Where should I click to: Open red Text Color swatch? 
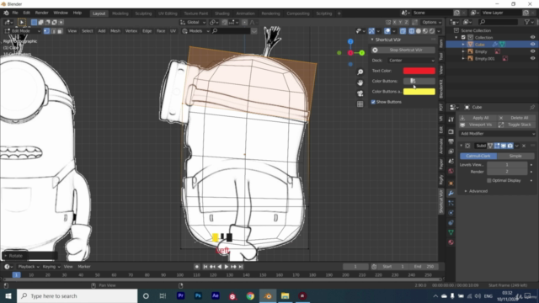pos(419,71)
